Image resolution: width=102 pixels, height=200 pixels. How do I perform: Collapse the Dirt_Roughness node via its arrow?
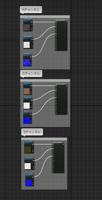pyautogui.click(x=32, y=98)
